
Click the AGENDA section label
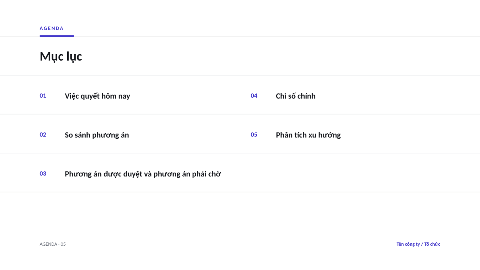pyautogui.click(x=51, y=28)
